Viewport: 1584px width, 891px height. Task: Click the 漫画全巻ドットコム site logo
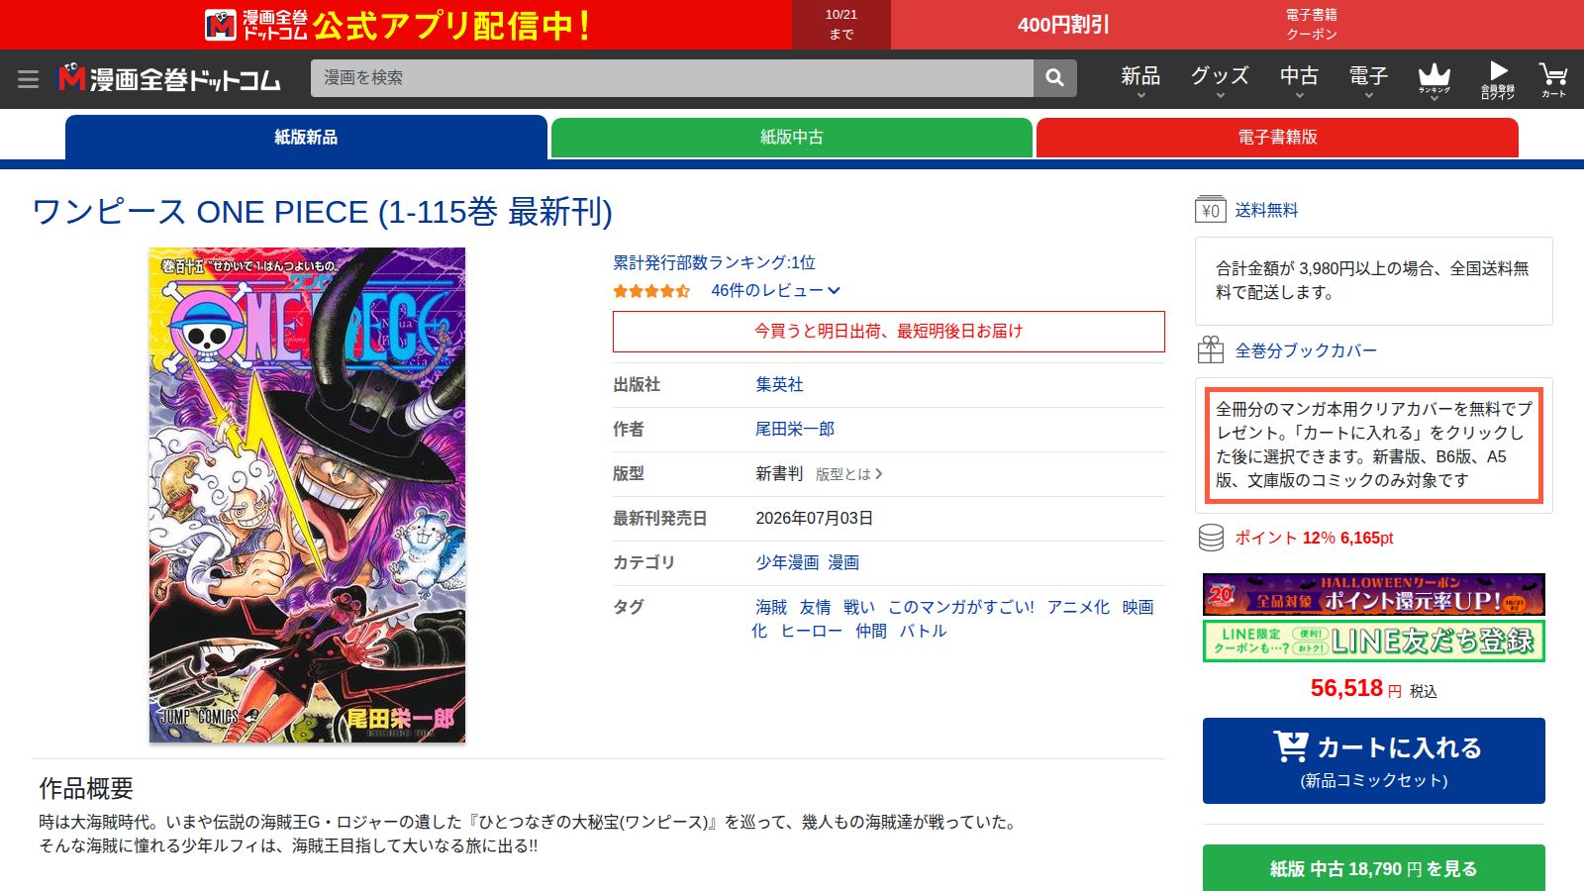coord(169,78)
